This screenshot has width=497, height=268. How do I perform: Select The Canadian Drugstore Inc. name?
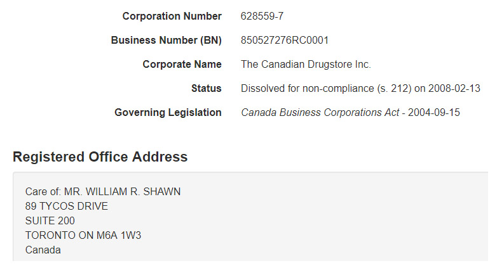pyautogui.click(x=306, y=64)
